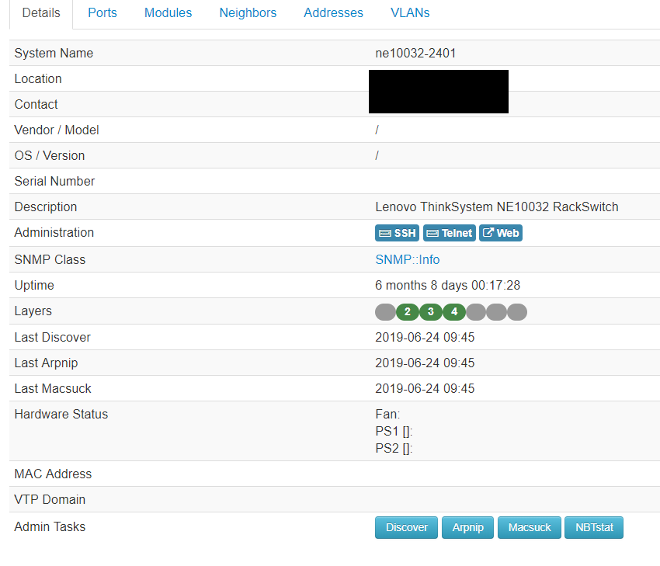This screenshot has width=660, height=566.
Task: Click the MAC Address row label
Action: pos(53,474)
